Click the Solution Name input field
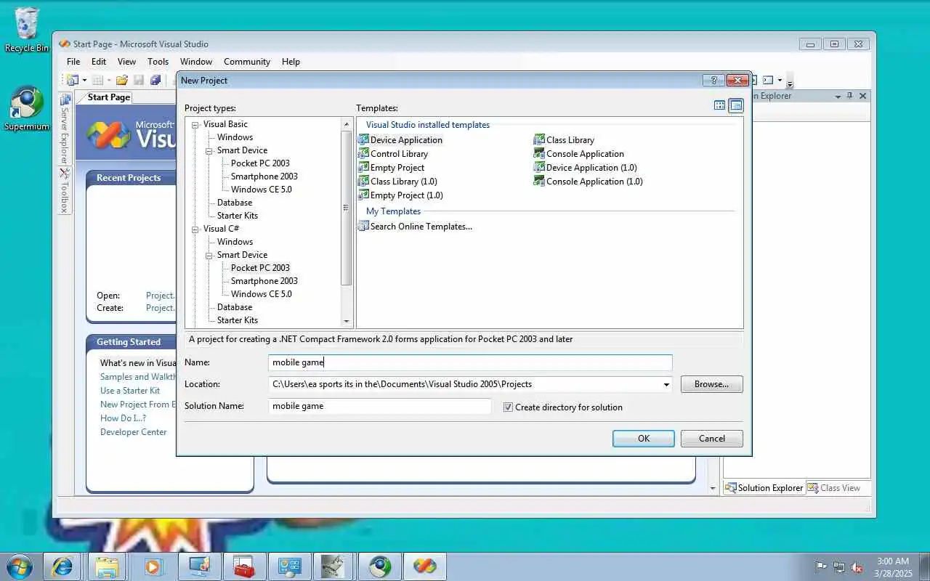The height and width of the screenshot is (581, 930). (380, 406)
